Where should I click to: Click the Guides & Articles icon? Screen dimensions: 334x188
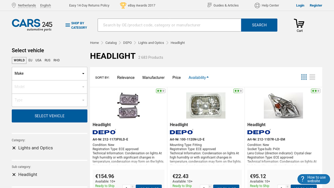click(210, 5)
